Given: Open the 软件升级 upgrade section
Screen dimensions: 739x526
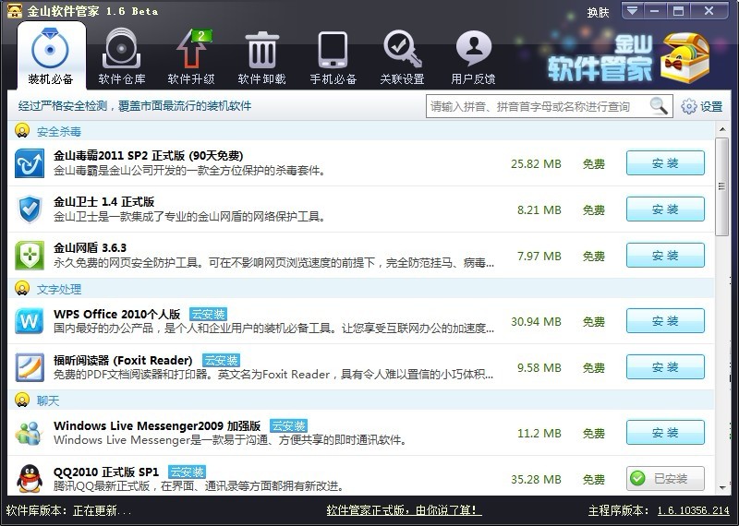Looking at the screenshot, I should pos(191,57).
